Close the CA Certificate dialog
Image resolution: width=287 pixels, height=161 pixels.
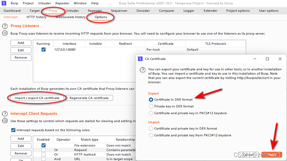pos(280,59)
